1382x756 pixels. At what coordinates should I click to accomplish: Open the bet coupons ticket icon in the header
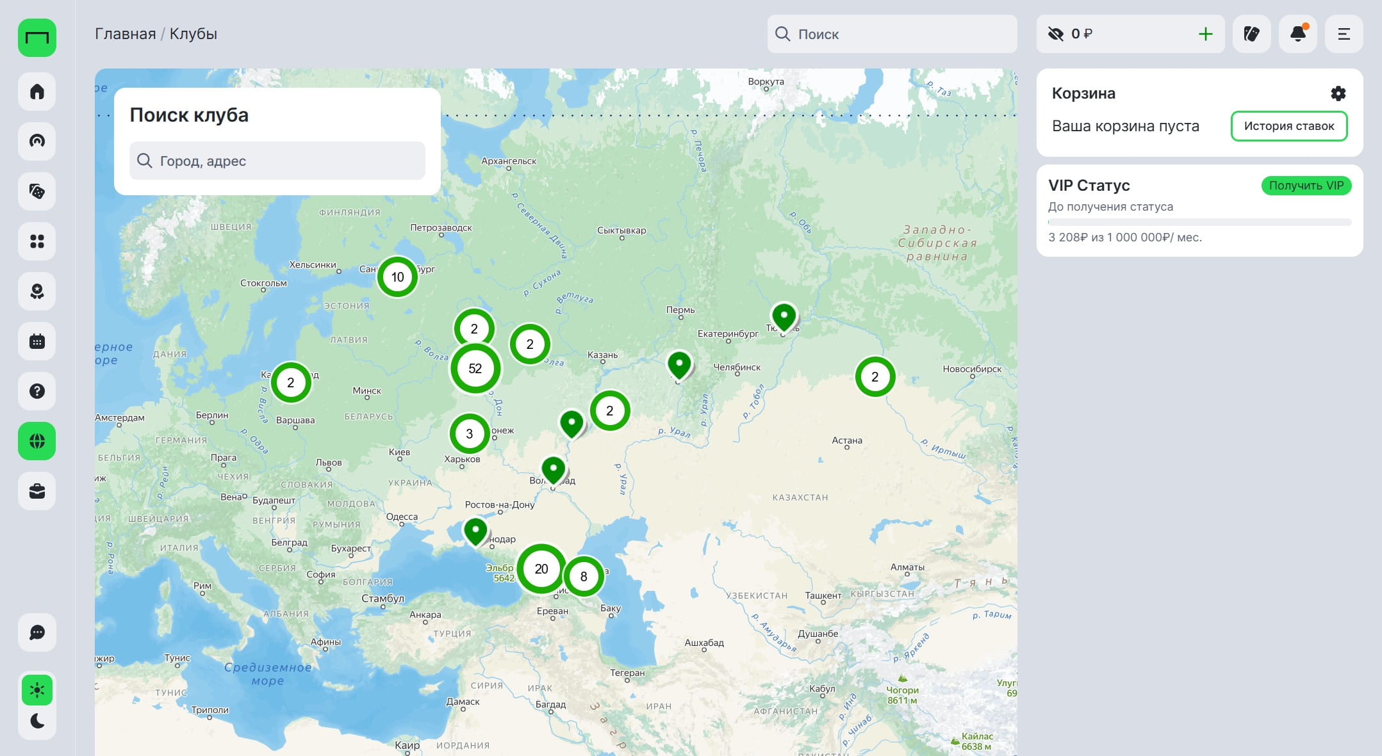1251,34
